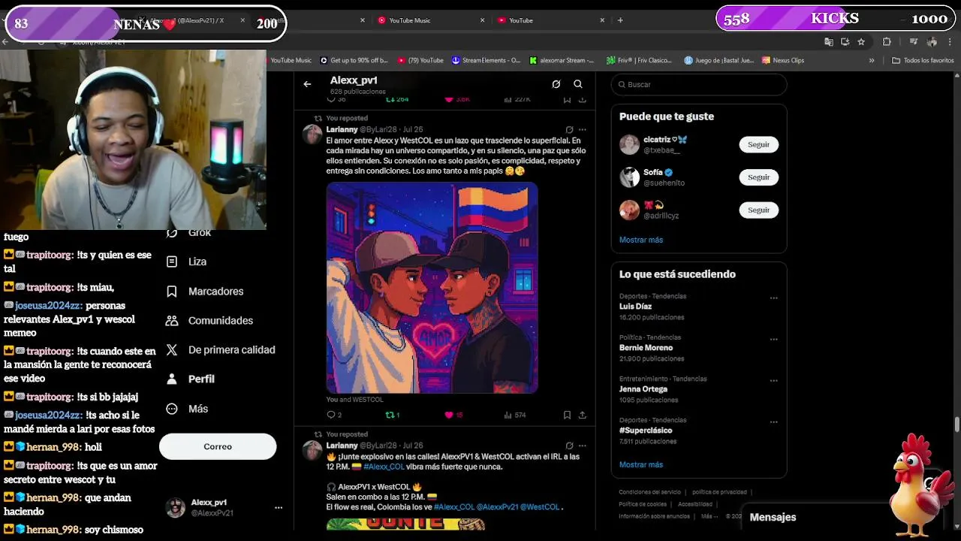Follow cicatriz with the Seguir button

click(758, 144)
